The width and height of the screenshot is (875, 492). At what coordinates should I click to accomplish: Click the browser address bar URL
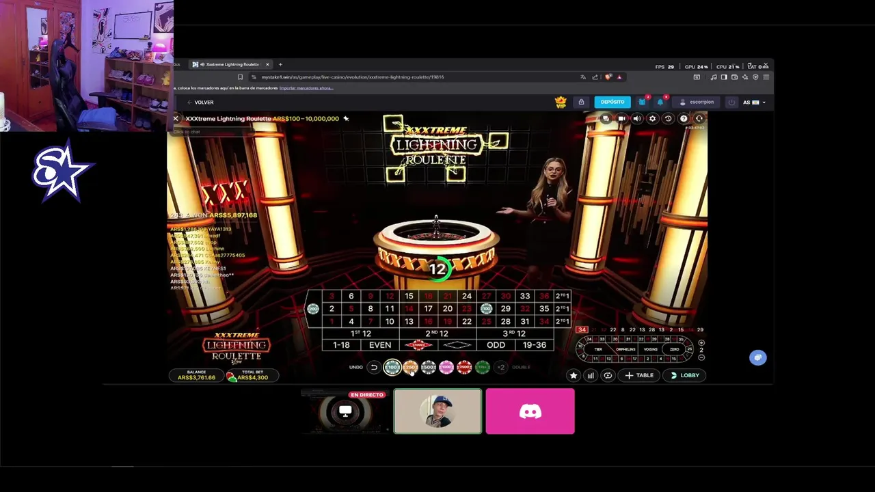pyautogui.click(x=353, y=77)
